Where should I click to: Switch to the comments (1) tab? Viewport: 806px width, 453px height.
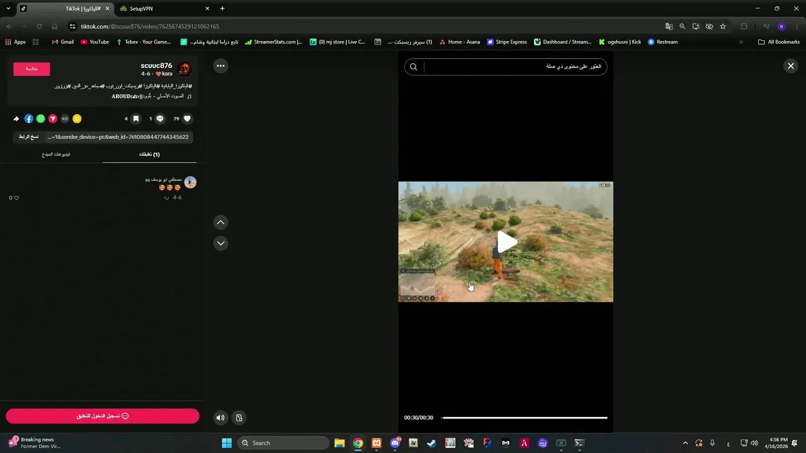(x=149, y=154)
